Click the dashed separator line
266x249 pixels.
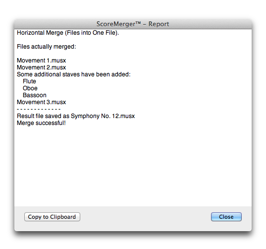pyautogui.click(x=39, y=109)
